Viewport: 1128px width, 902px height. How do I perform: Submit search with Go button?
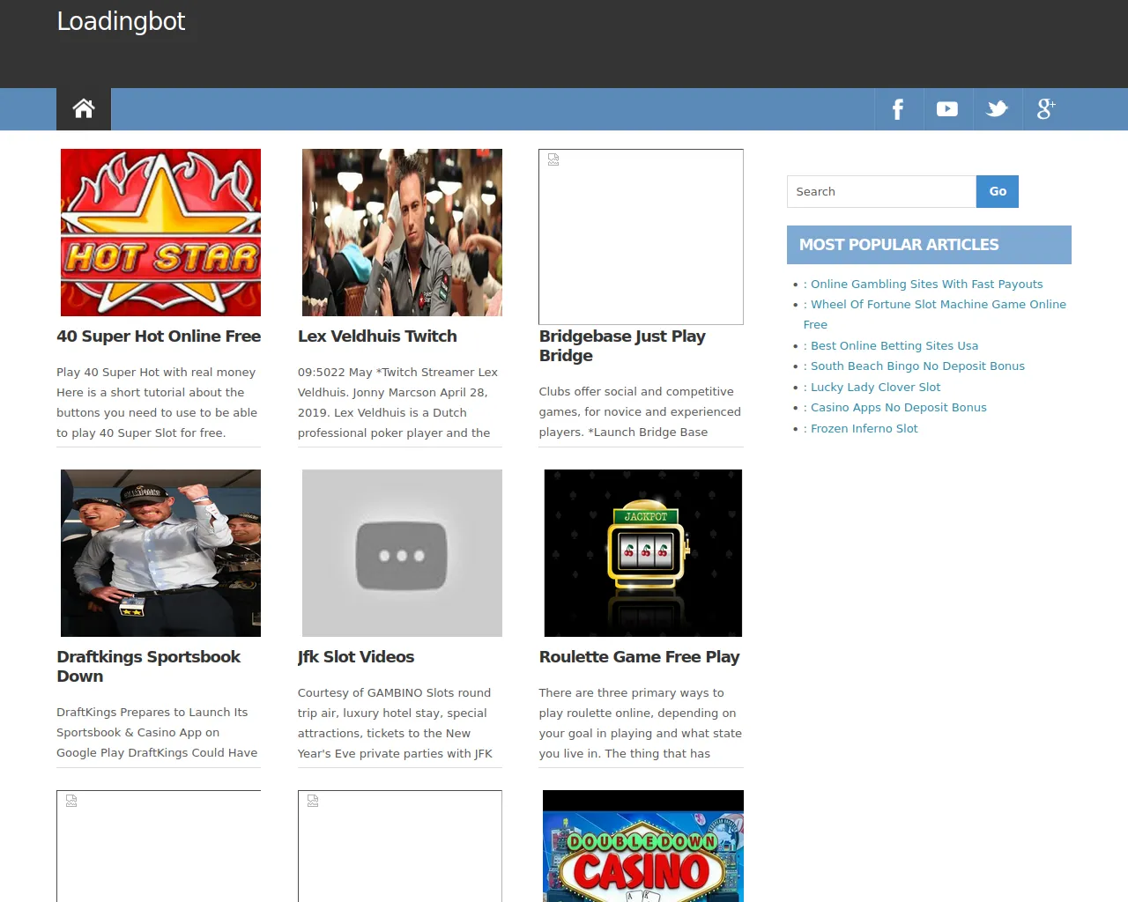998,191
